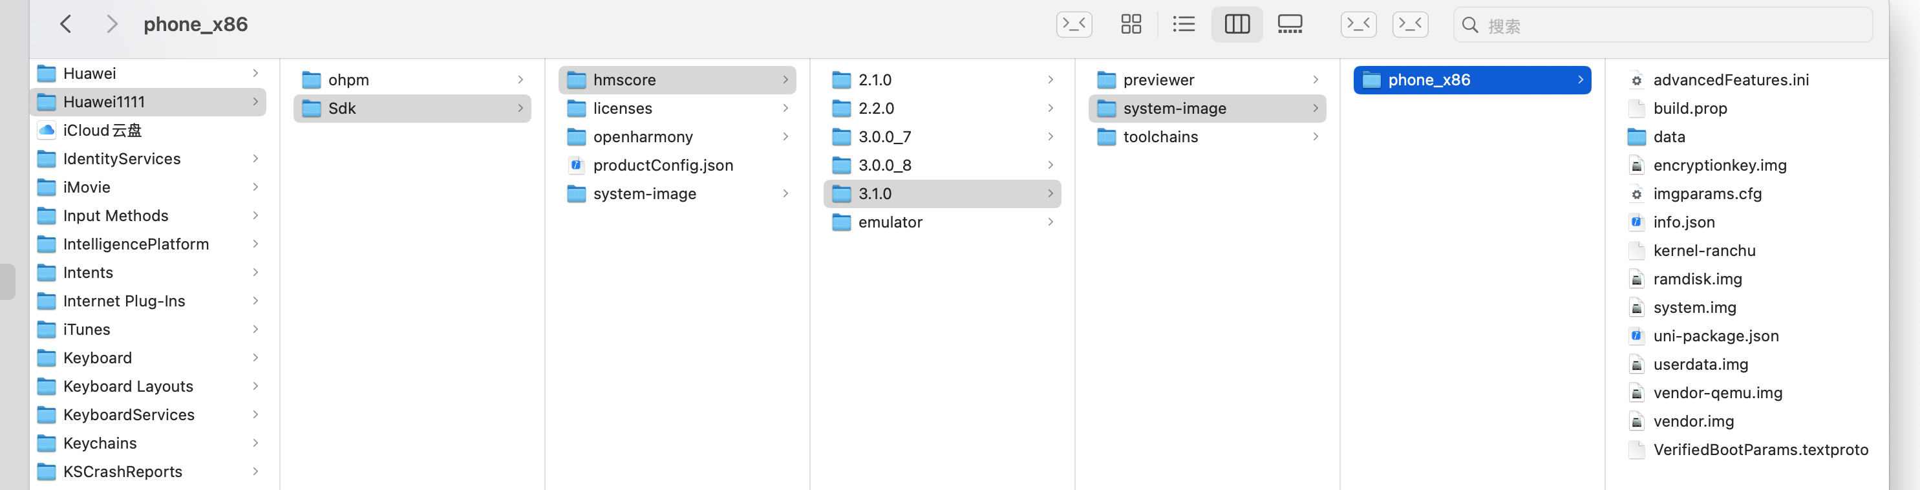Image resolution: width=1920 pixels, height=490 pixels.
Task: Click the first terminal icon in toolbar
Action: pyautogui.click(x=1074, y=25)
